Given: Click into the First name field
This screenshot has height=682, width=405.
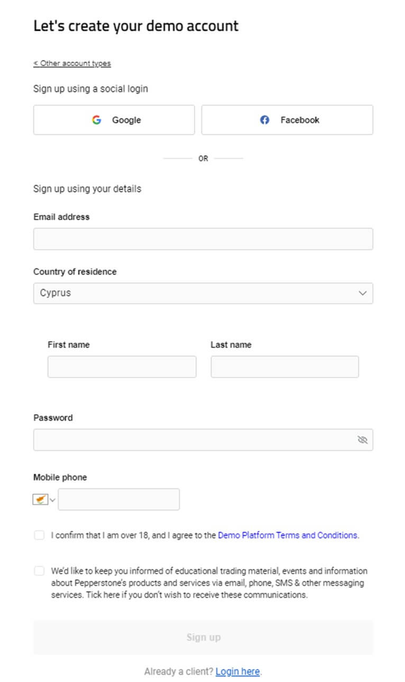Looking at the screenshot, I should (122, 367).
